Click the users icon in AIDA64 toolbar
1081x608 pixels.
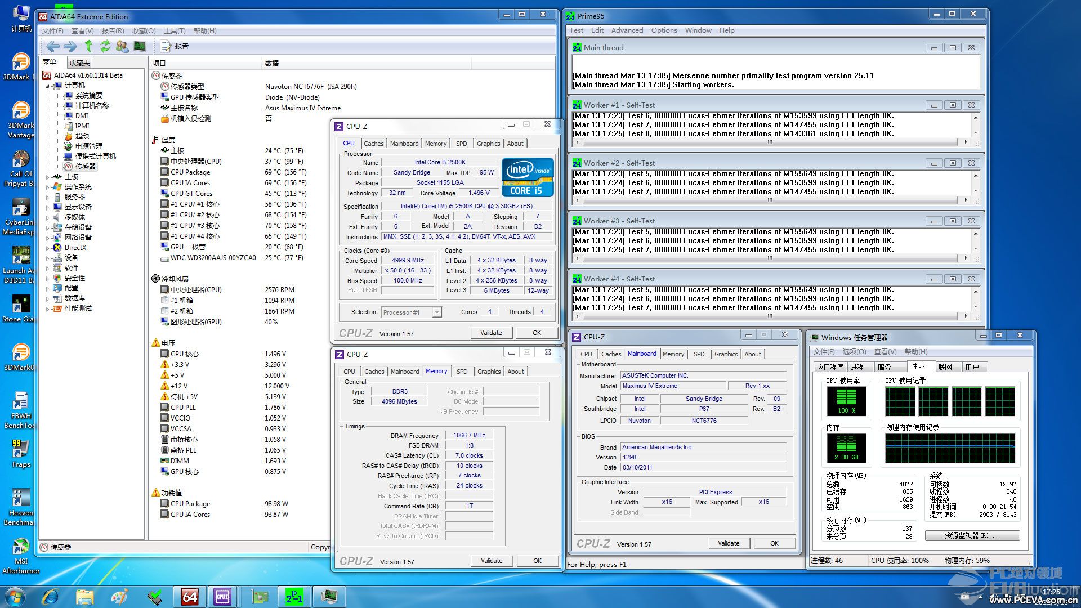[122, 46]
